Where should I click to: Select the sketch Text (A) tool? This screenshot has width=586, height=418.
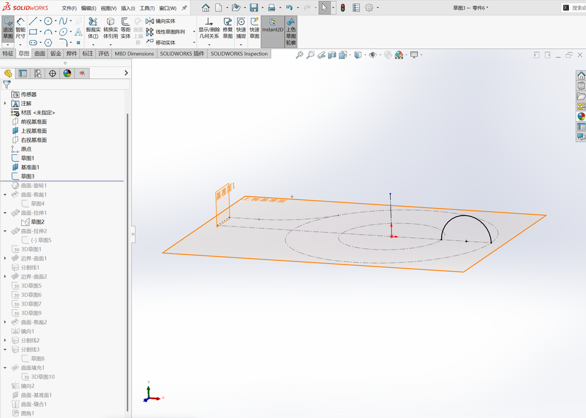[78, 32]
